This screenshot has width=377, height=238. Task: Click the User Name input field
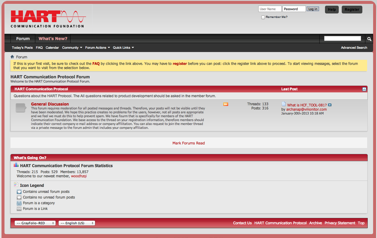coord(270,9)
